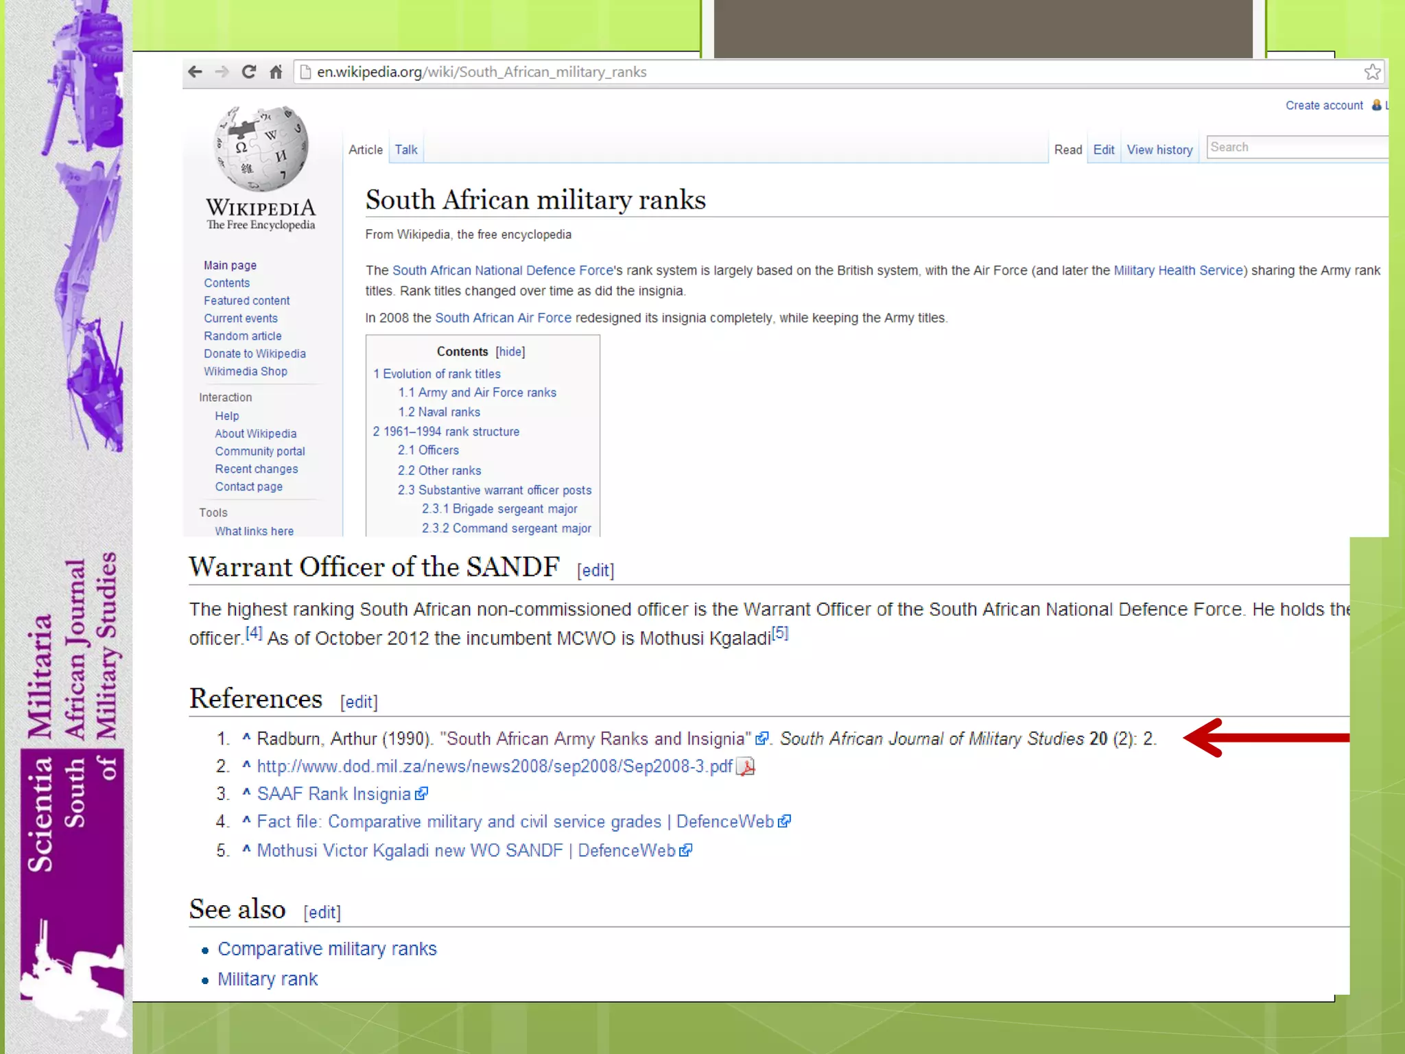Bookmark page with the star icon

(x=1372, y=72)
